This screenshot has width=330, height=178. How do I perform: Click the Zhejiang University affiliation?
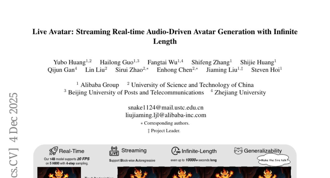click(x=240, y=93)
